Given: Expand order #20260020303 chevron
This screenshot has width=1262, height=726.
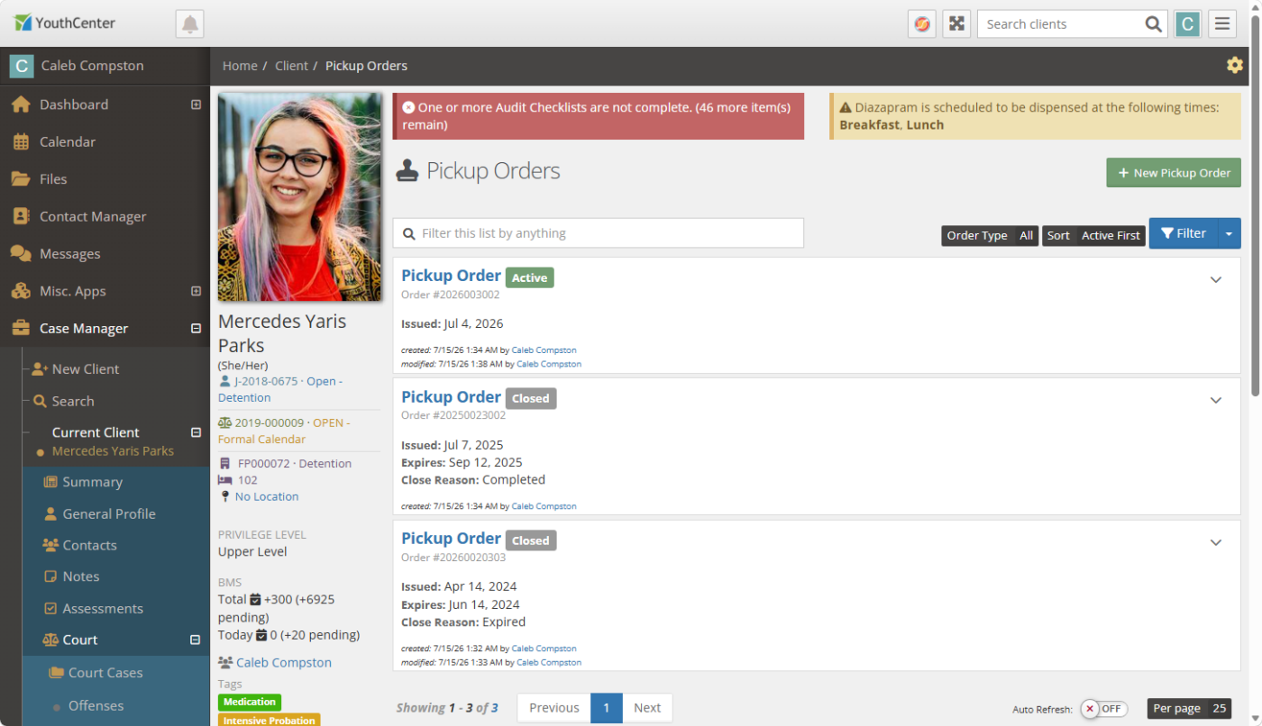Looking at the screenshot, I should coord(1215,542).
